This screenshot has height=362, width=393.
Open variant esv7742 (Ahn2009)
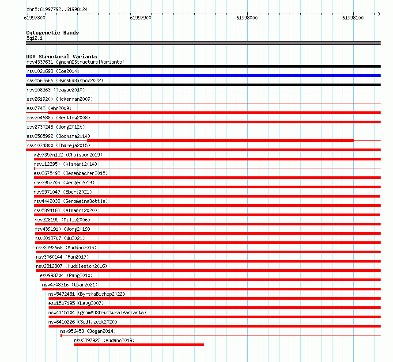[x=49, y=108]
